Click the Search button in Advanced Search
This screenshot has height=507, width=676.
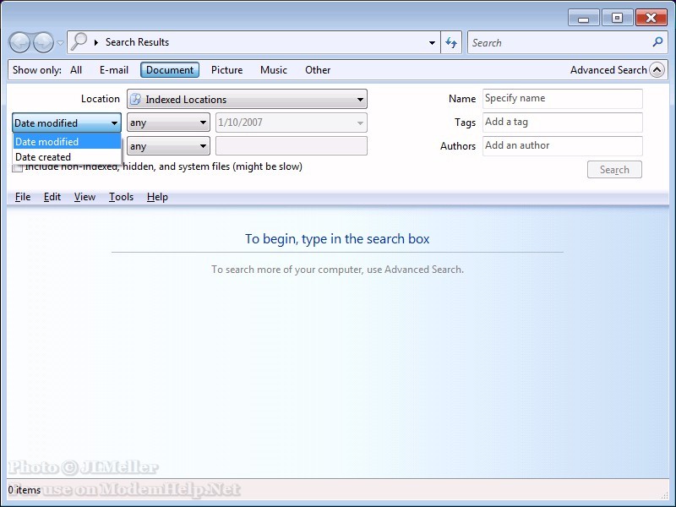point(614,170)
